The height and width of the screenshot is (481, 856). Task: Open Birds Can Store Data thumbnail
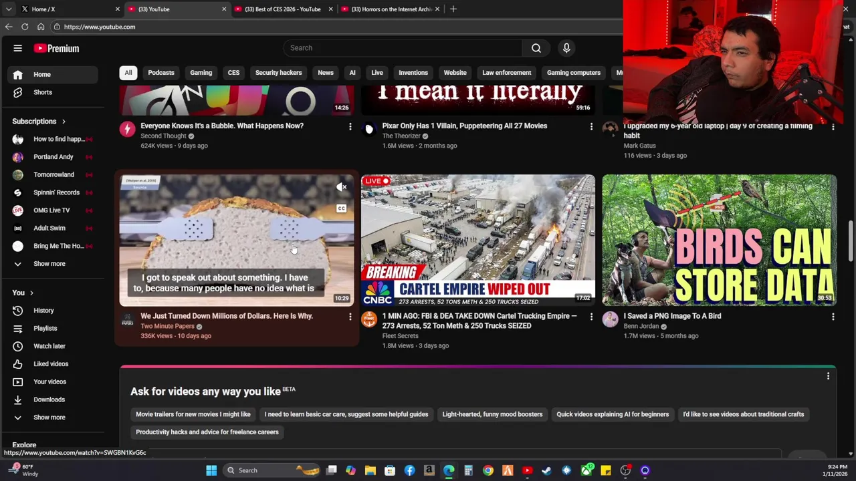[719, 240]
